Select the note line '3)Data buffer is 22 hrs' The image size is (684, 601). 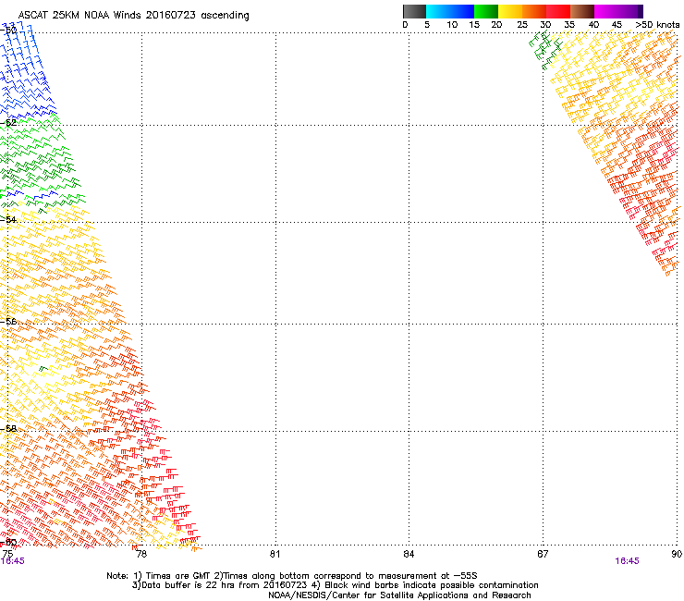click(336, 585)
